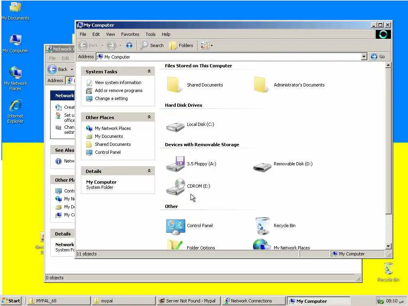Click the address field showing My Computer
The height and width of the screenshot is (306, 408).
(x=229, y=57)
